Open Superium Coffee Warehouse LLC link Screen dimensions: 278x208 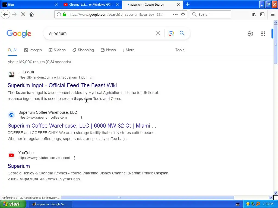[x=82, y=126]
